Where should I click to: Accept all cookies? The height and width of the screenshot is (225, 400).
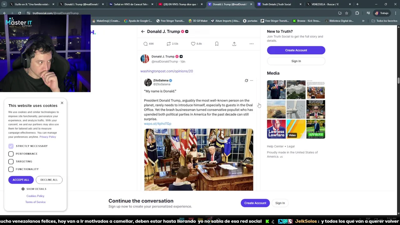(x=21, y=180)
